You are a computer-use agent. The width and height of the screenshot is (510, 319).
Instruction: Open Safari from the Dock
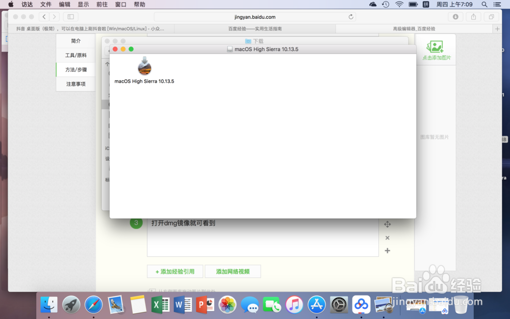point(94,305)
